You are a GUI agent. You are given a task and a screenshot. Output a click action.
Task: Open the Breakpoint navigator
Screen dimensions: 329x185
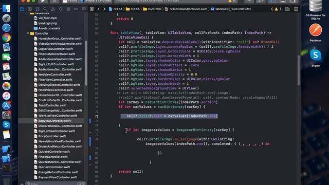click(x=76, y=9)
